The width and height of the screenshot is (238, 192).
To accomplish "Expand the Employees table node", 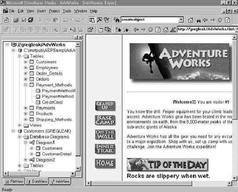I will point(25,68).
